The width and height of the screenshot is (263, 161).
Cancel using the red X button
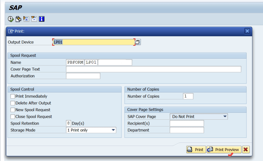[x=246, y=149]
